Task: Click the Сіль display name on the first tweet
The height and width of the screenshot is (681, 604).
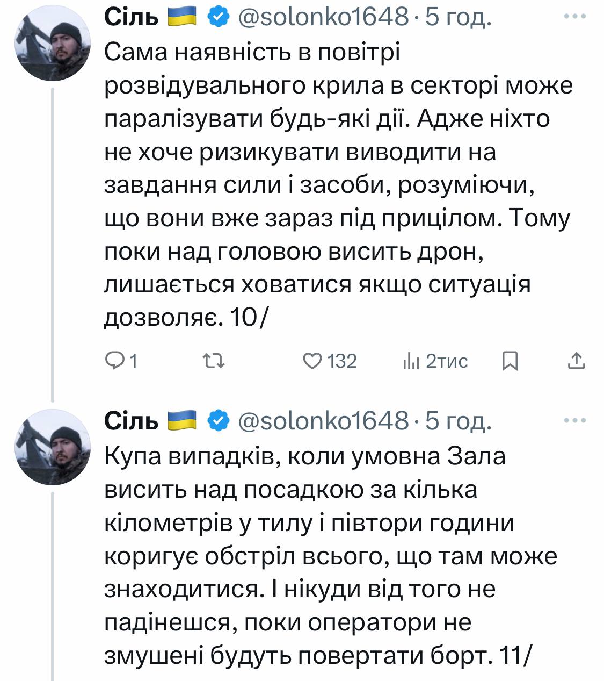Action: click(132, 18)
